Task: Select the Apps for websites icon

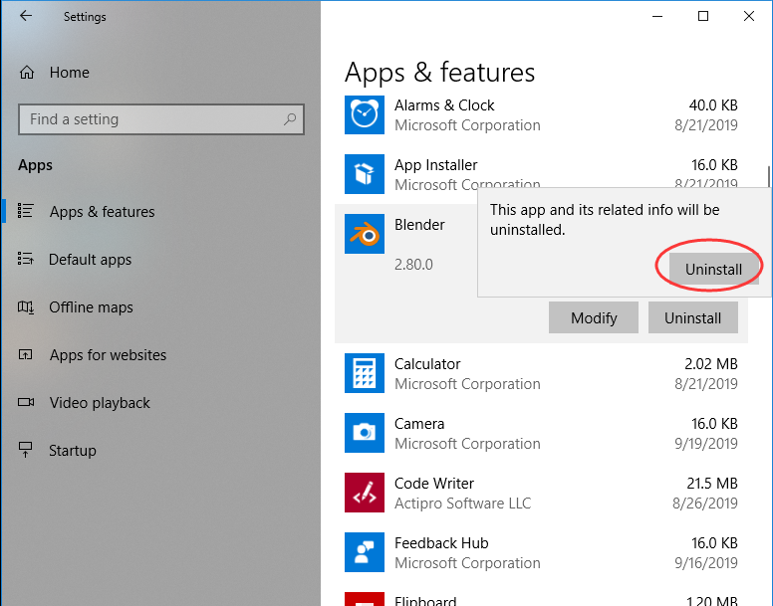Action: point(25,354)
